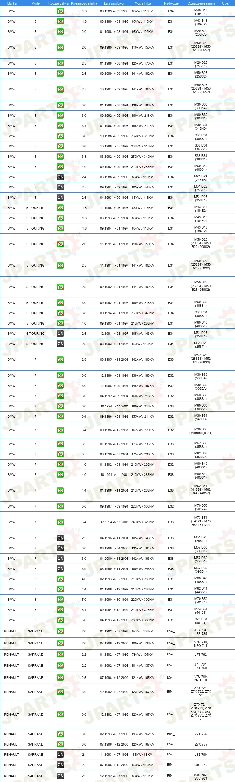The width and height of the screenshot is (235, 782).
Task: Click the Nadwozie column header
Action: (171, 3)
